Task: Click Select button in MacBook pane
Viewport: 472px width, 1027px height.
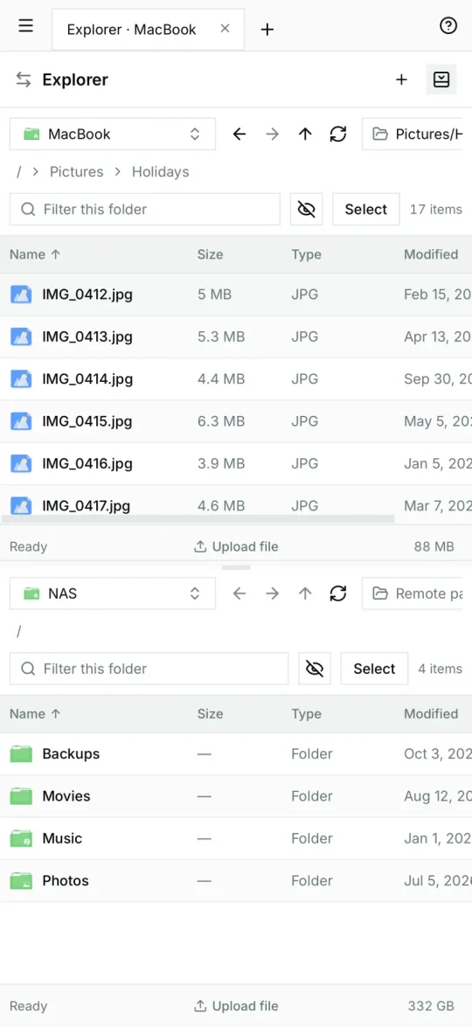Action: pos(366,210)
